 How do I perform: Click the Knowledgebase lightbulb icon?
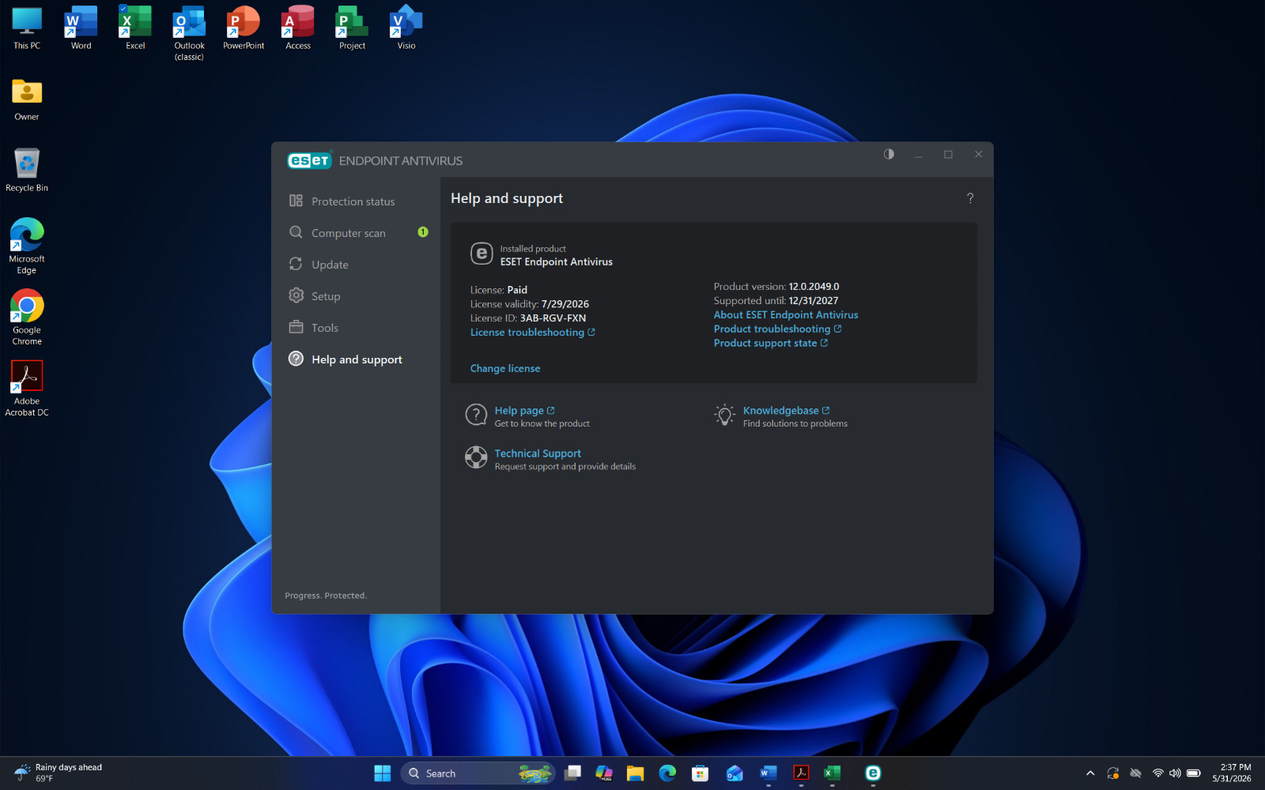click(724, 415)
